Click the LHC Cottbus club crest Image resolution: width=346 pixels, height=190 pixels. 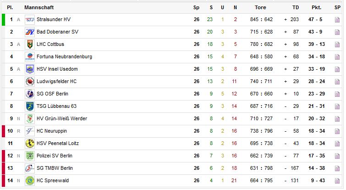click(x=30, y=45)
